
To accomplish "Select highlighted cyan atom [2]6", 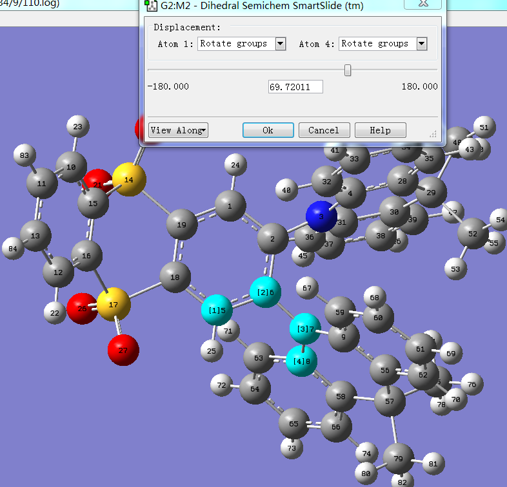I will 265,292.
